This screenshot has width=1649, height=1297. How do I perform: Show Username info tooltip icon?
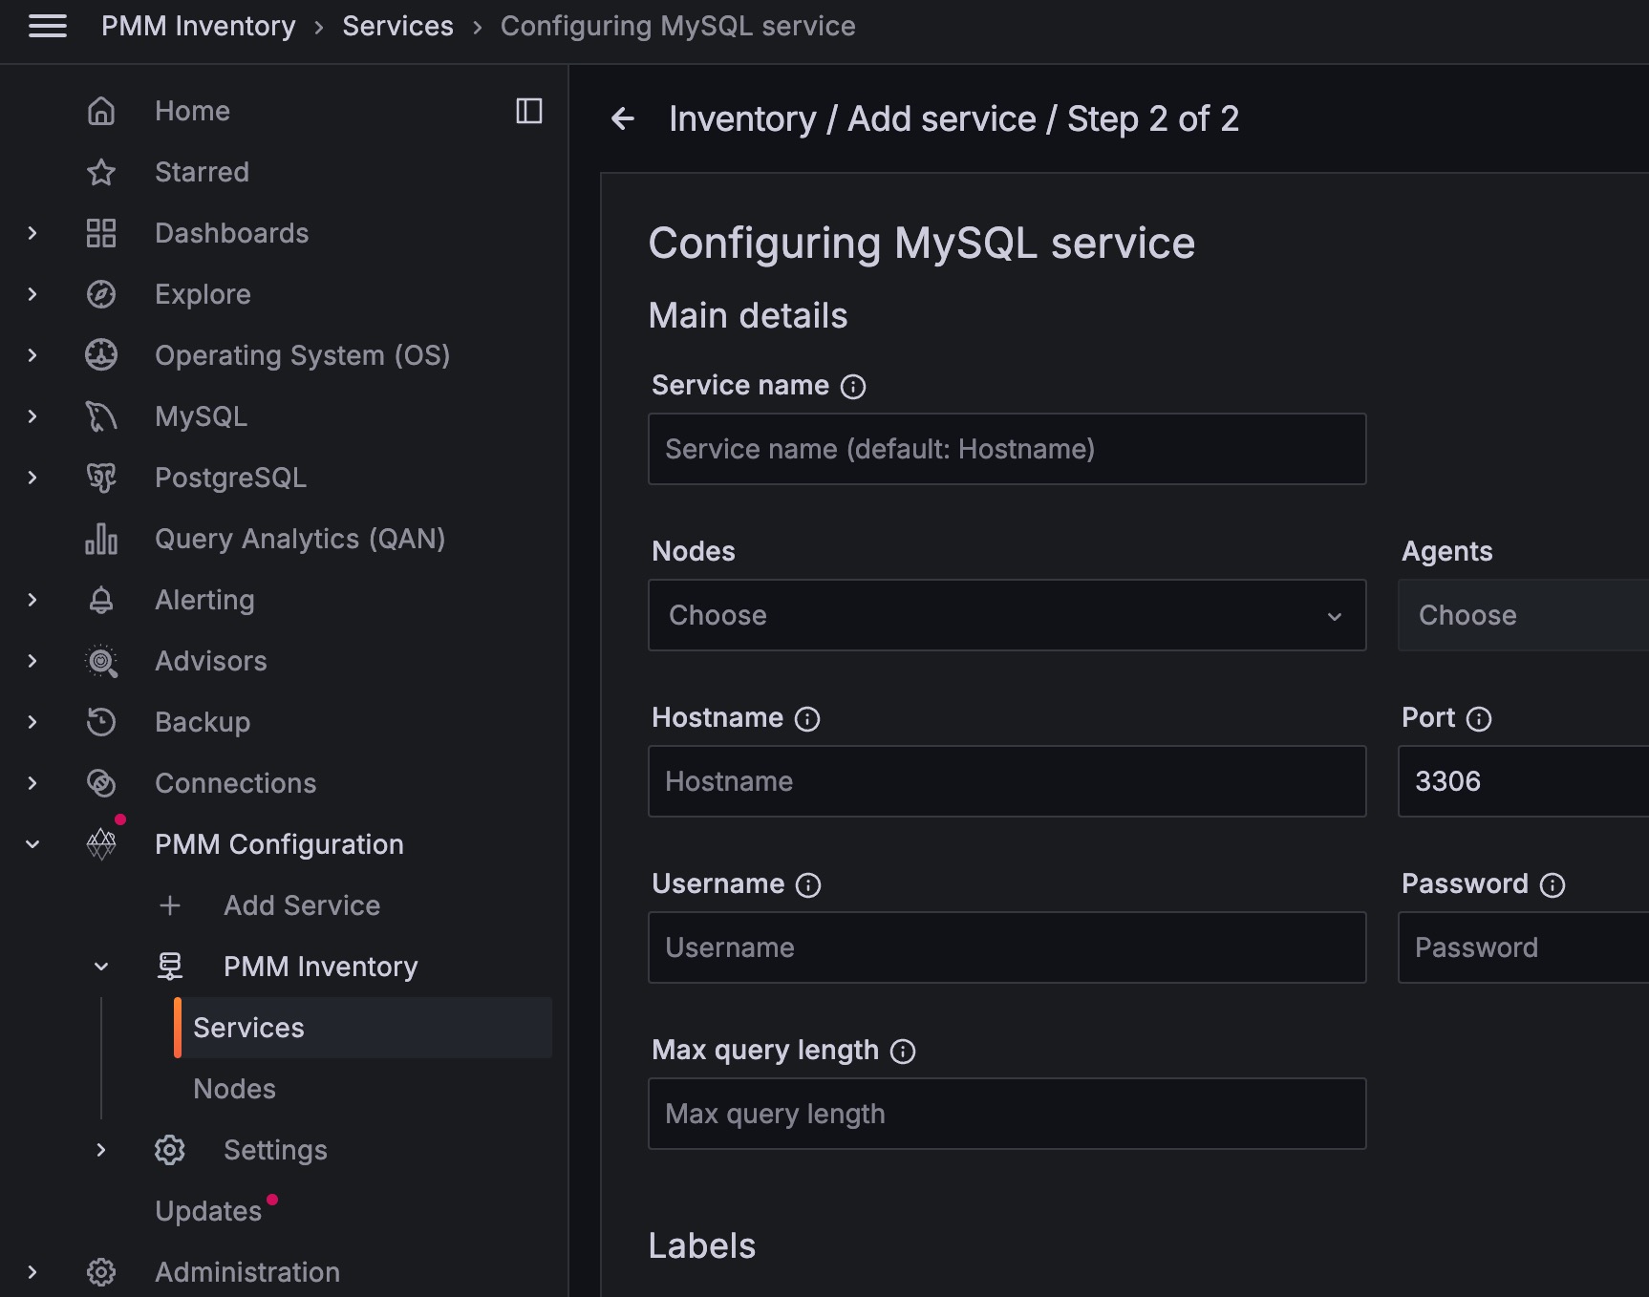pyautogui.click(x=808, y=885)
